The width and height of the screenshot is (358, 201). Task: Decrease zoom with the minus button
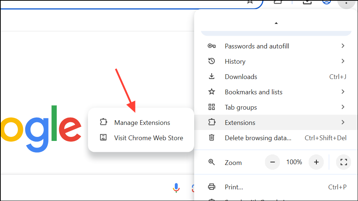(272, 162)
